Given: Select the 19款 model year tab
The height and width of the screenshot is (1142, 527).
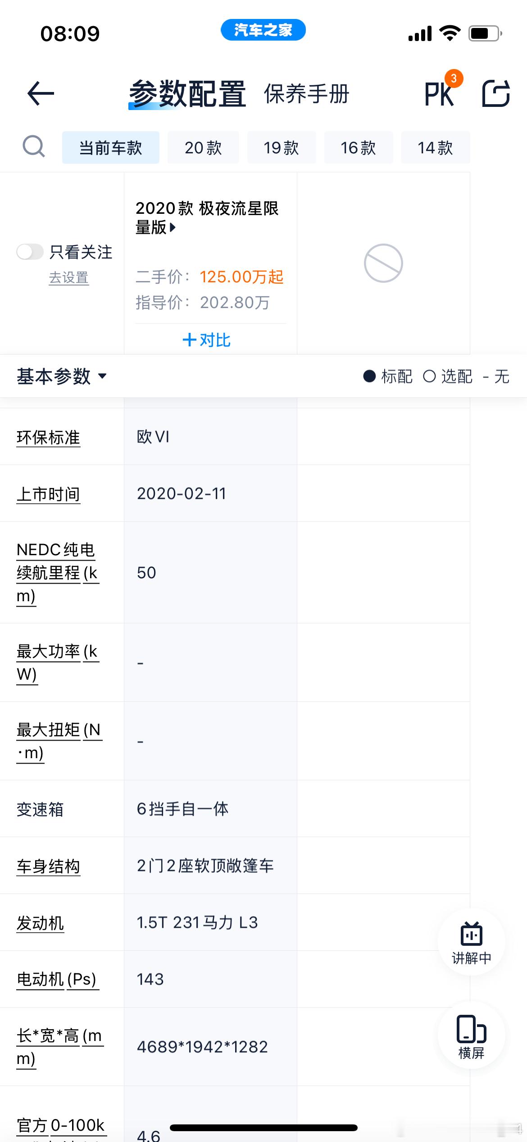Looking at the screenshot, I should (282, 147).
